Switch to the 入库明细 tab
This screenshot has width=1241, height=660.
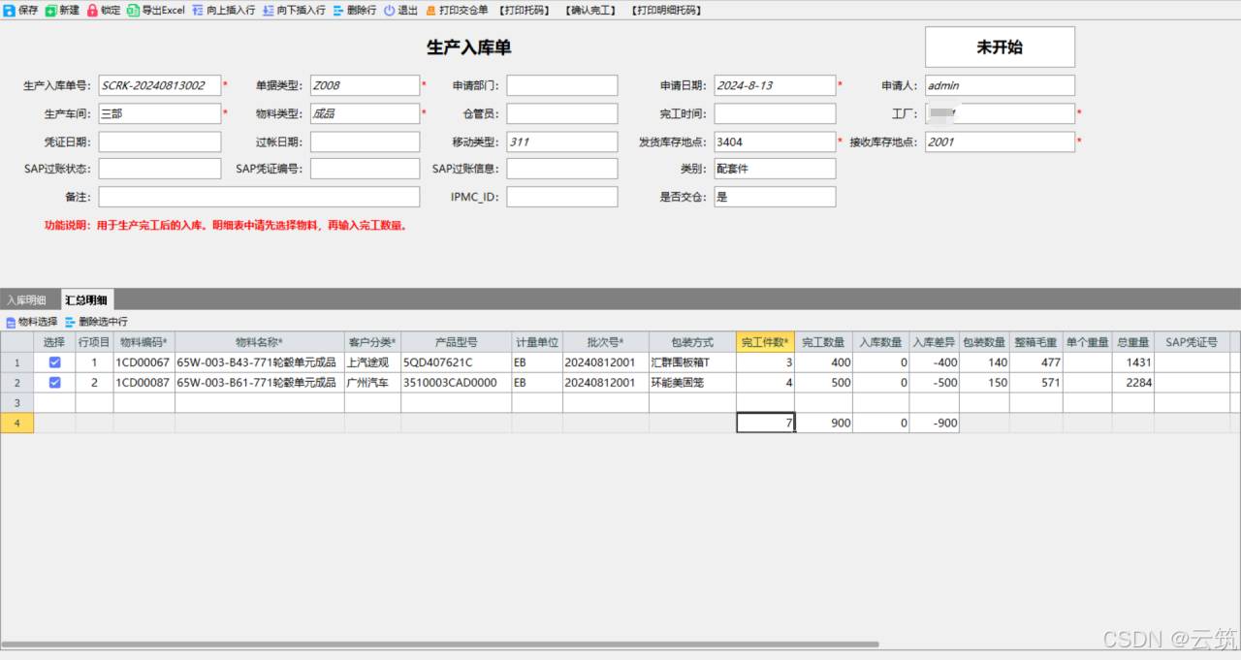coord(27,300)
